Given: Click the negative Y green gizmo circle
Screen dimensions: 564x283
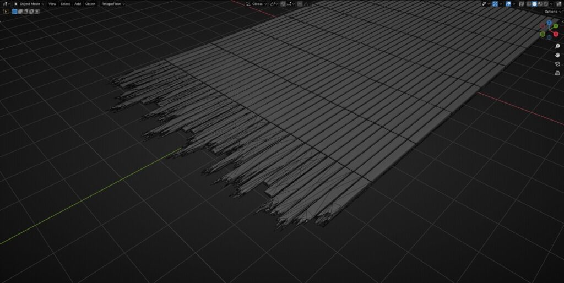Looking at the screenshot, I should pos(543,34).
